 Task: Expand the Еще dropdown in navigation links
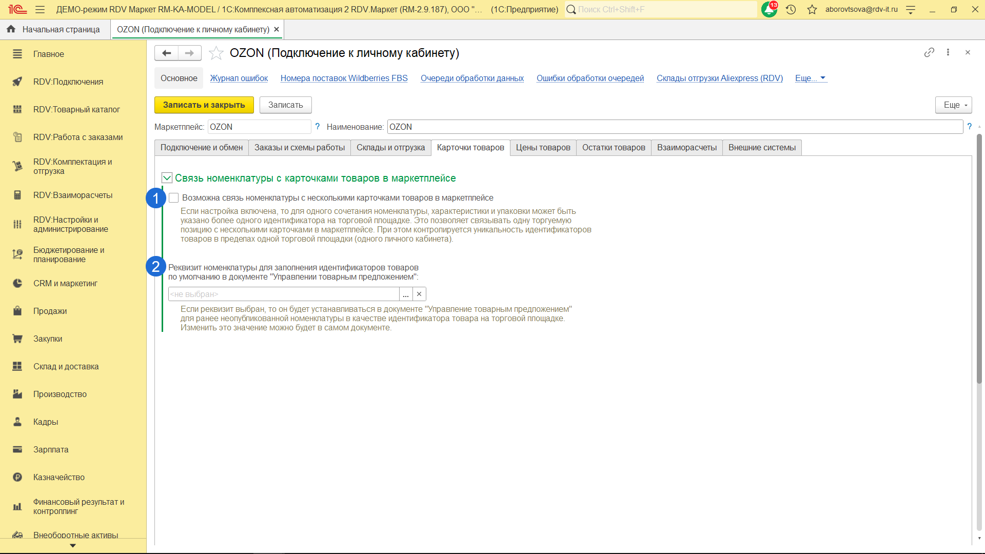[x=810, y=78]
